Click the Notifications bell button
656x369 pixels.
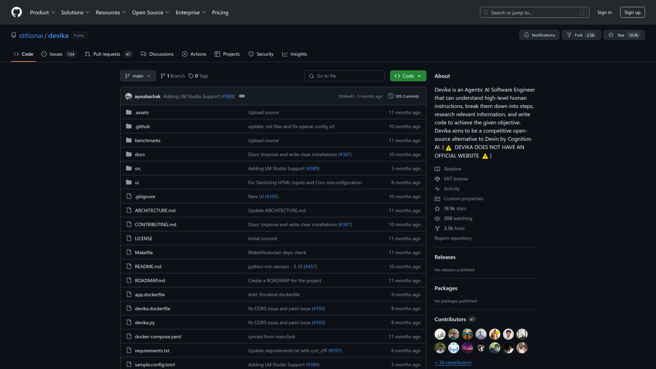pyautogui.click(x=539, y=35)
